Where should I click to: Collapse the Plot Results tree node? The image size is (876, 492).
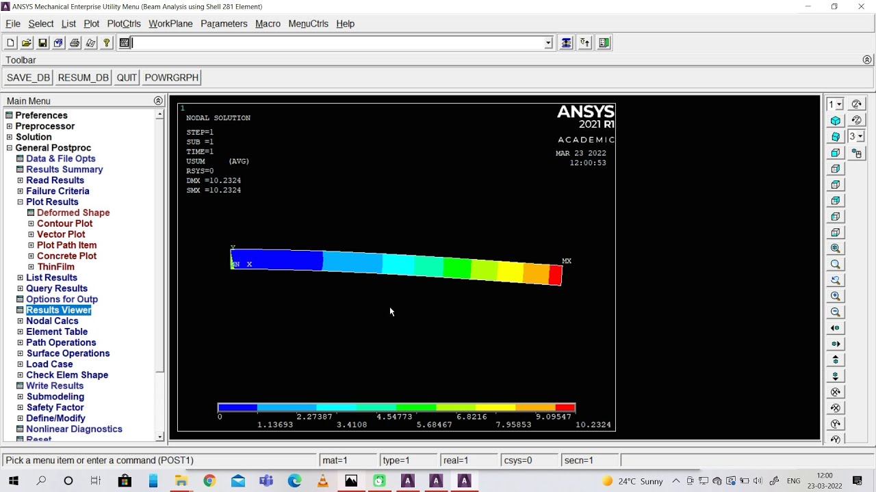(21, 202)
